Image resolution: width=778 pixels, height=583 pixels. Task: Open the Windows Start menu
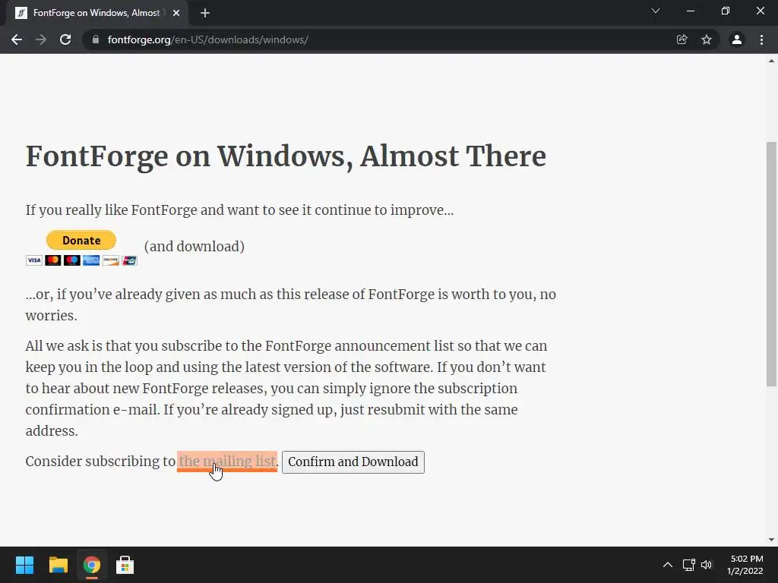coord(24,565)
